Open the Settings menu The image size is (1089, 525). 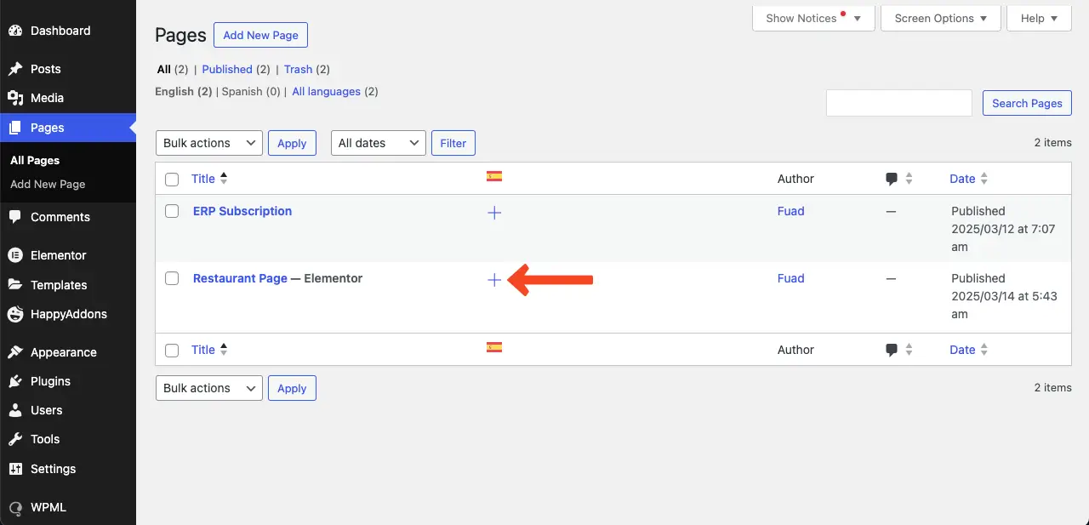pos(68,469)
